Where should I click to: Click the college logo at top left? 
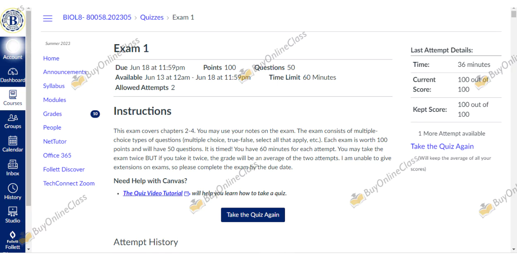click(x=13, y=19)
